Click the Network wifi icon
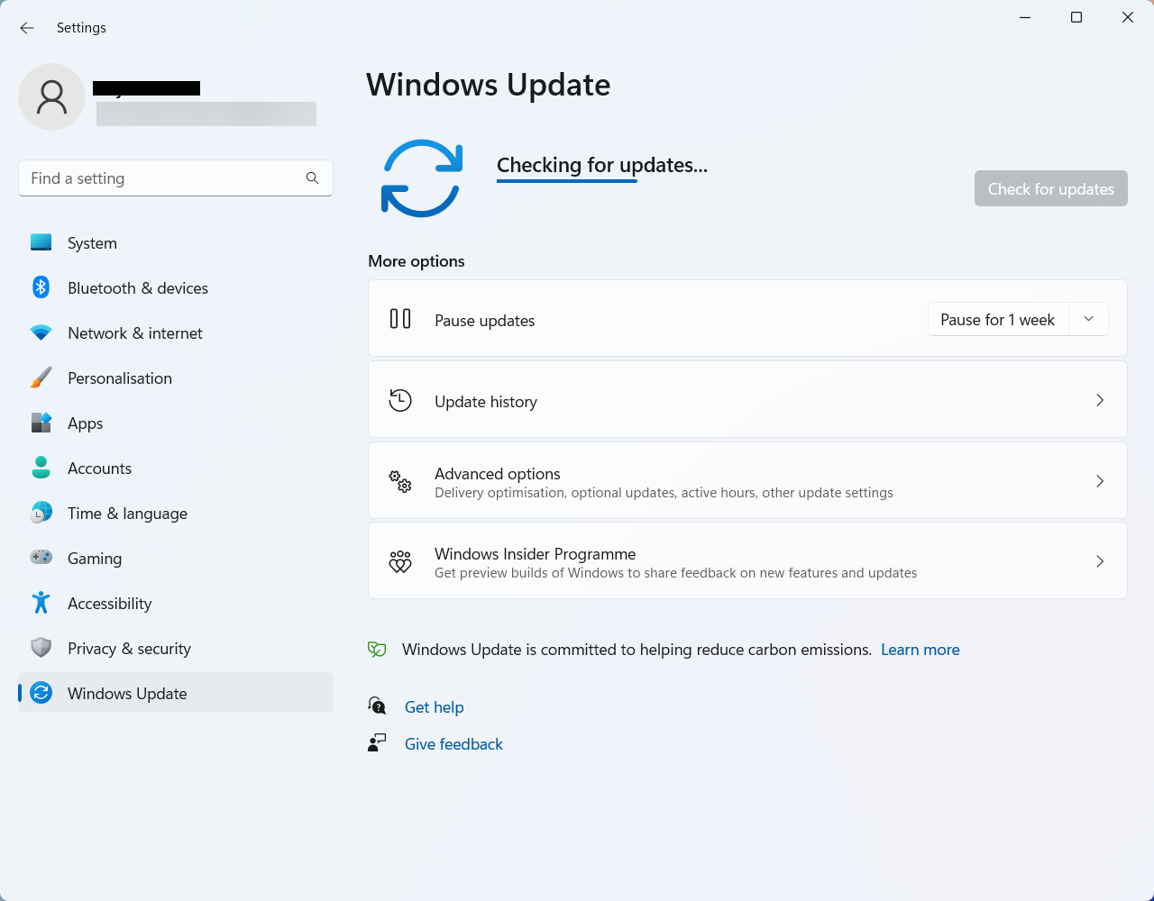 [x=41, y=332]
